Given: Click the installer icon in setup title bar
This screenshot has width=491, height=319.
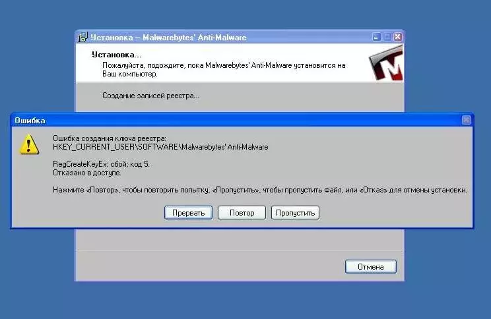Looking at the screenshot, I should [x=82, y=37].
